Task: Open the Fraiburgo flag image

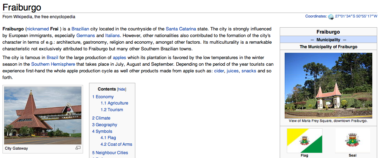Action: tap(305, 141)
